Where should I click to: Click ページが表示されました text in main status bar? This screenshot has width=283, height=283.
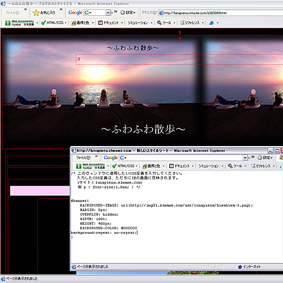pyautogui.click(x=22, y=278)
